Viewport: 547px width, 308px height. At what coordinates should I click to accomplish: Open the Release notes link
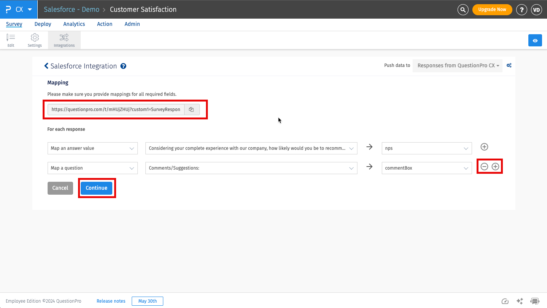click(111, 301)
